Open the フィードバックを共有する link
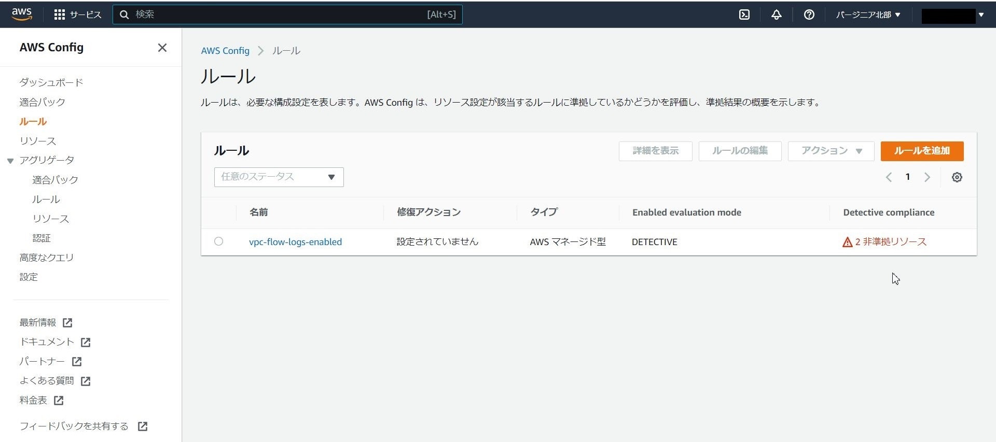The image size is (996, 442). tap(74, 426)
